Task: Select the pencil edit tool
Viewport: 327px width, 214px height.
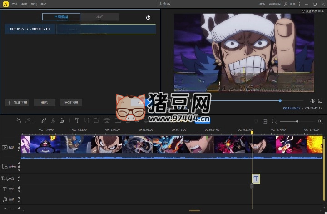Action: pos(44,120)
